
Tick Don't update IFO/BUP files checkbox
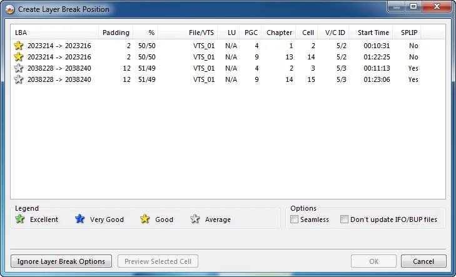pyautogui.click(x=344, y=219)
